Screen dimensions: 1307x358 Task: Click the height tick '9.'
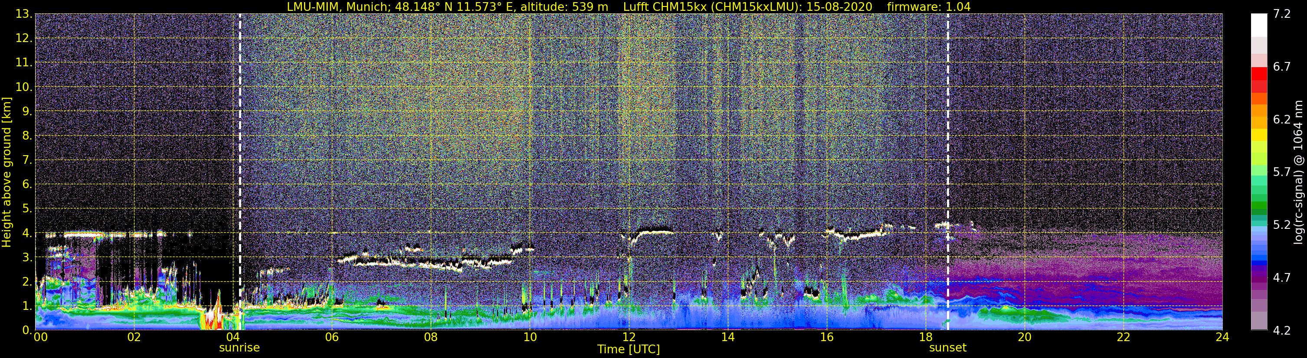coord(27,111)
